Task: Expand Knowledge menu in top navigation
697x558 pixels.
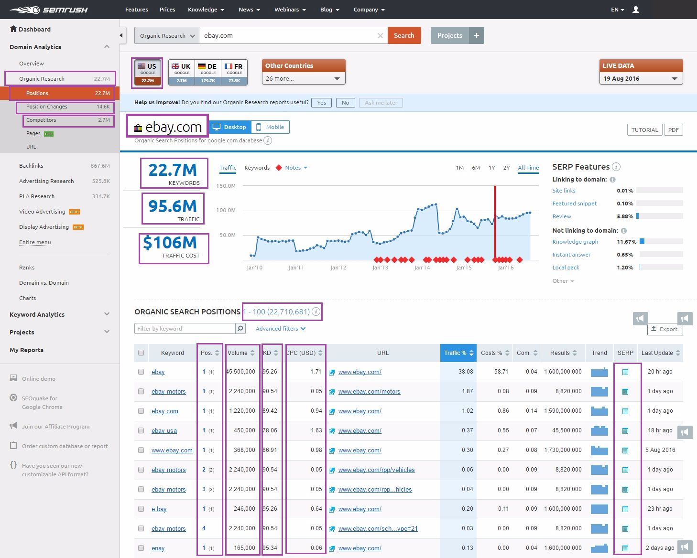Action: pos(206,10)
